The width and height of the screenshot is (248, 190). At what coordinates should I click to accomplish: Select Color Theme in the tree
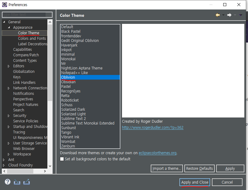pyautogui.click(x=29, y=33)
